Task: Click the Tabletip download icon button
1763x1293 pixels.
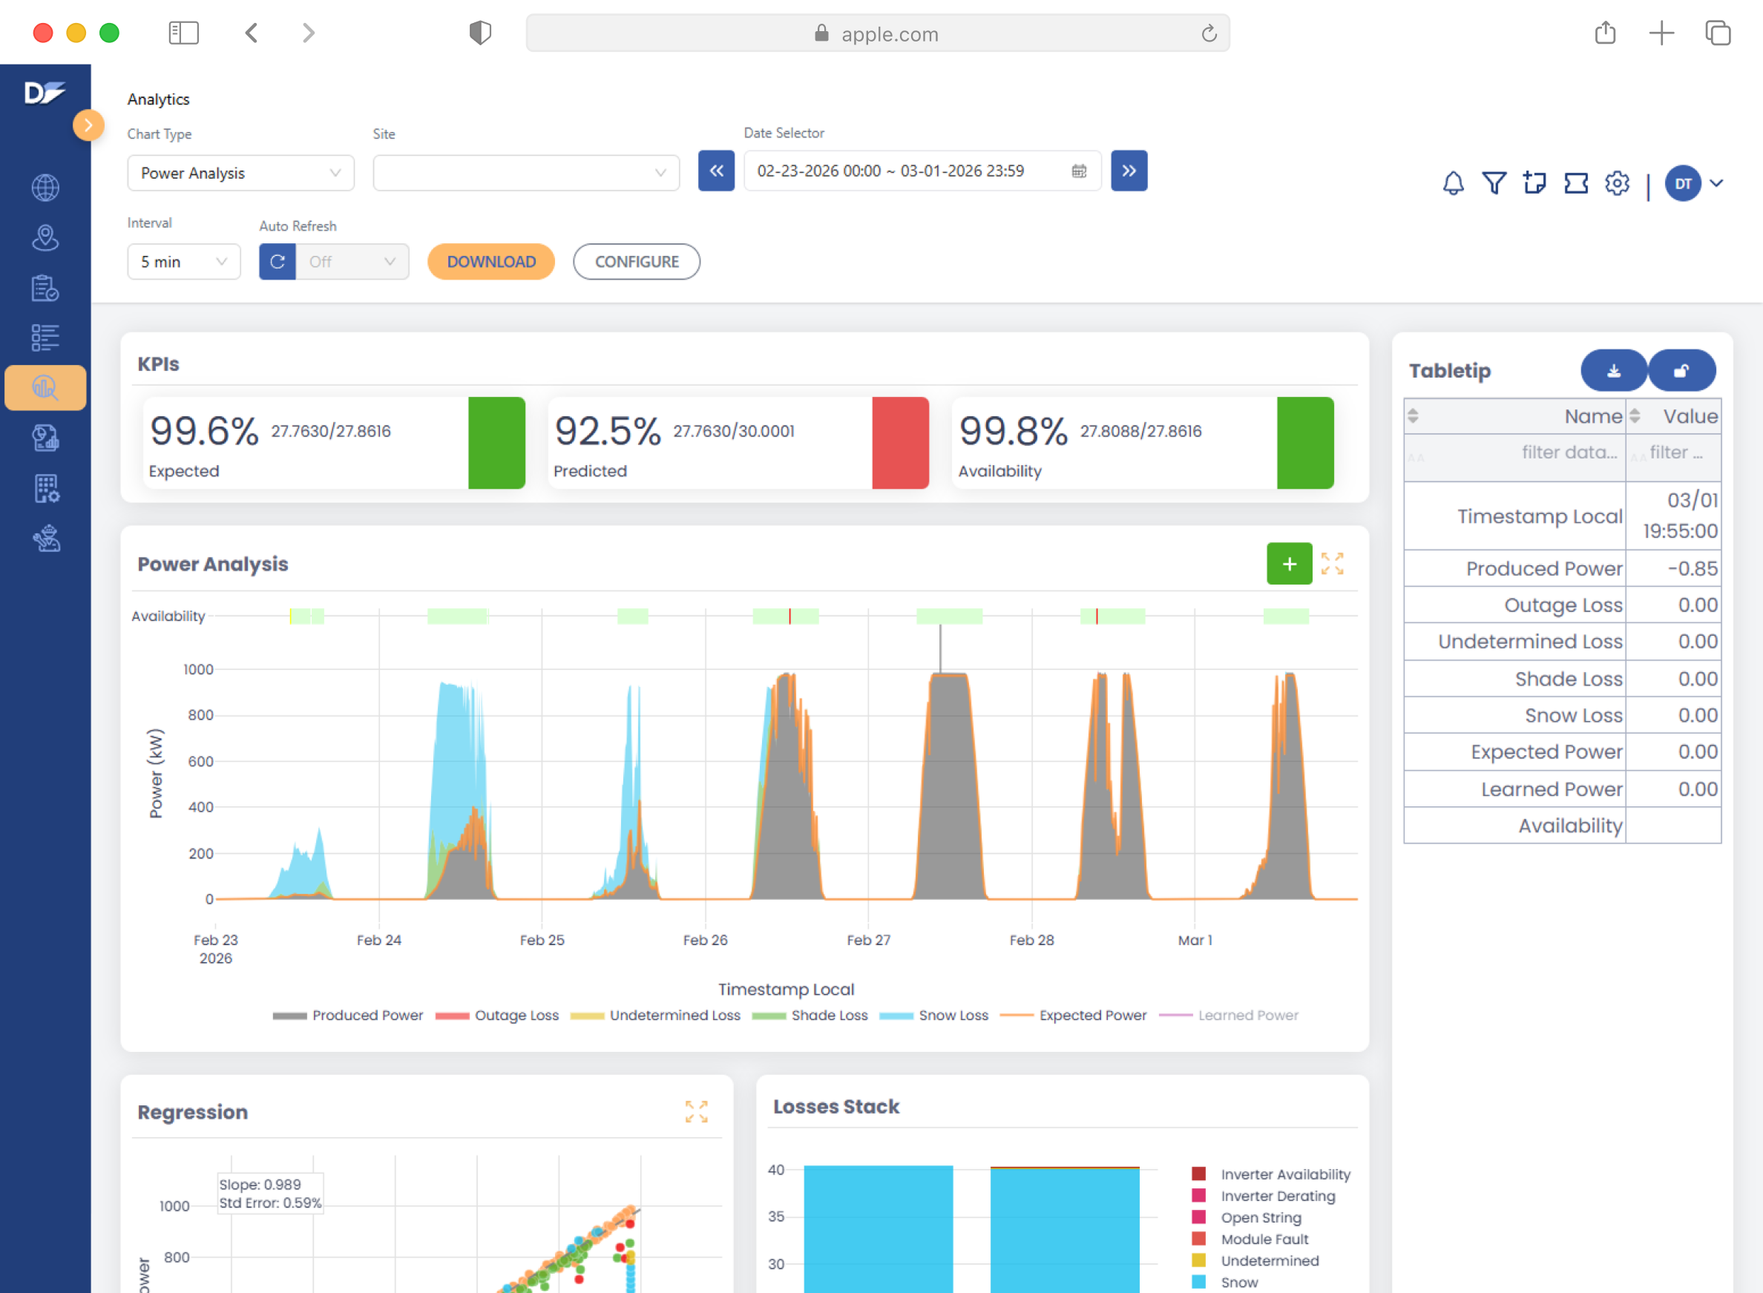Action: click(1613, 371)
